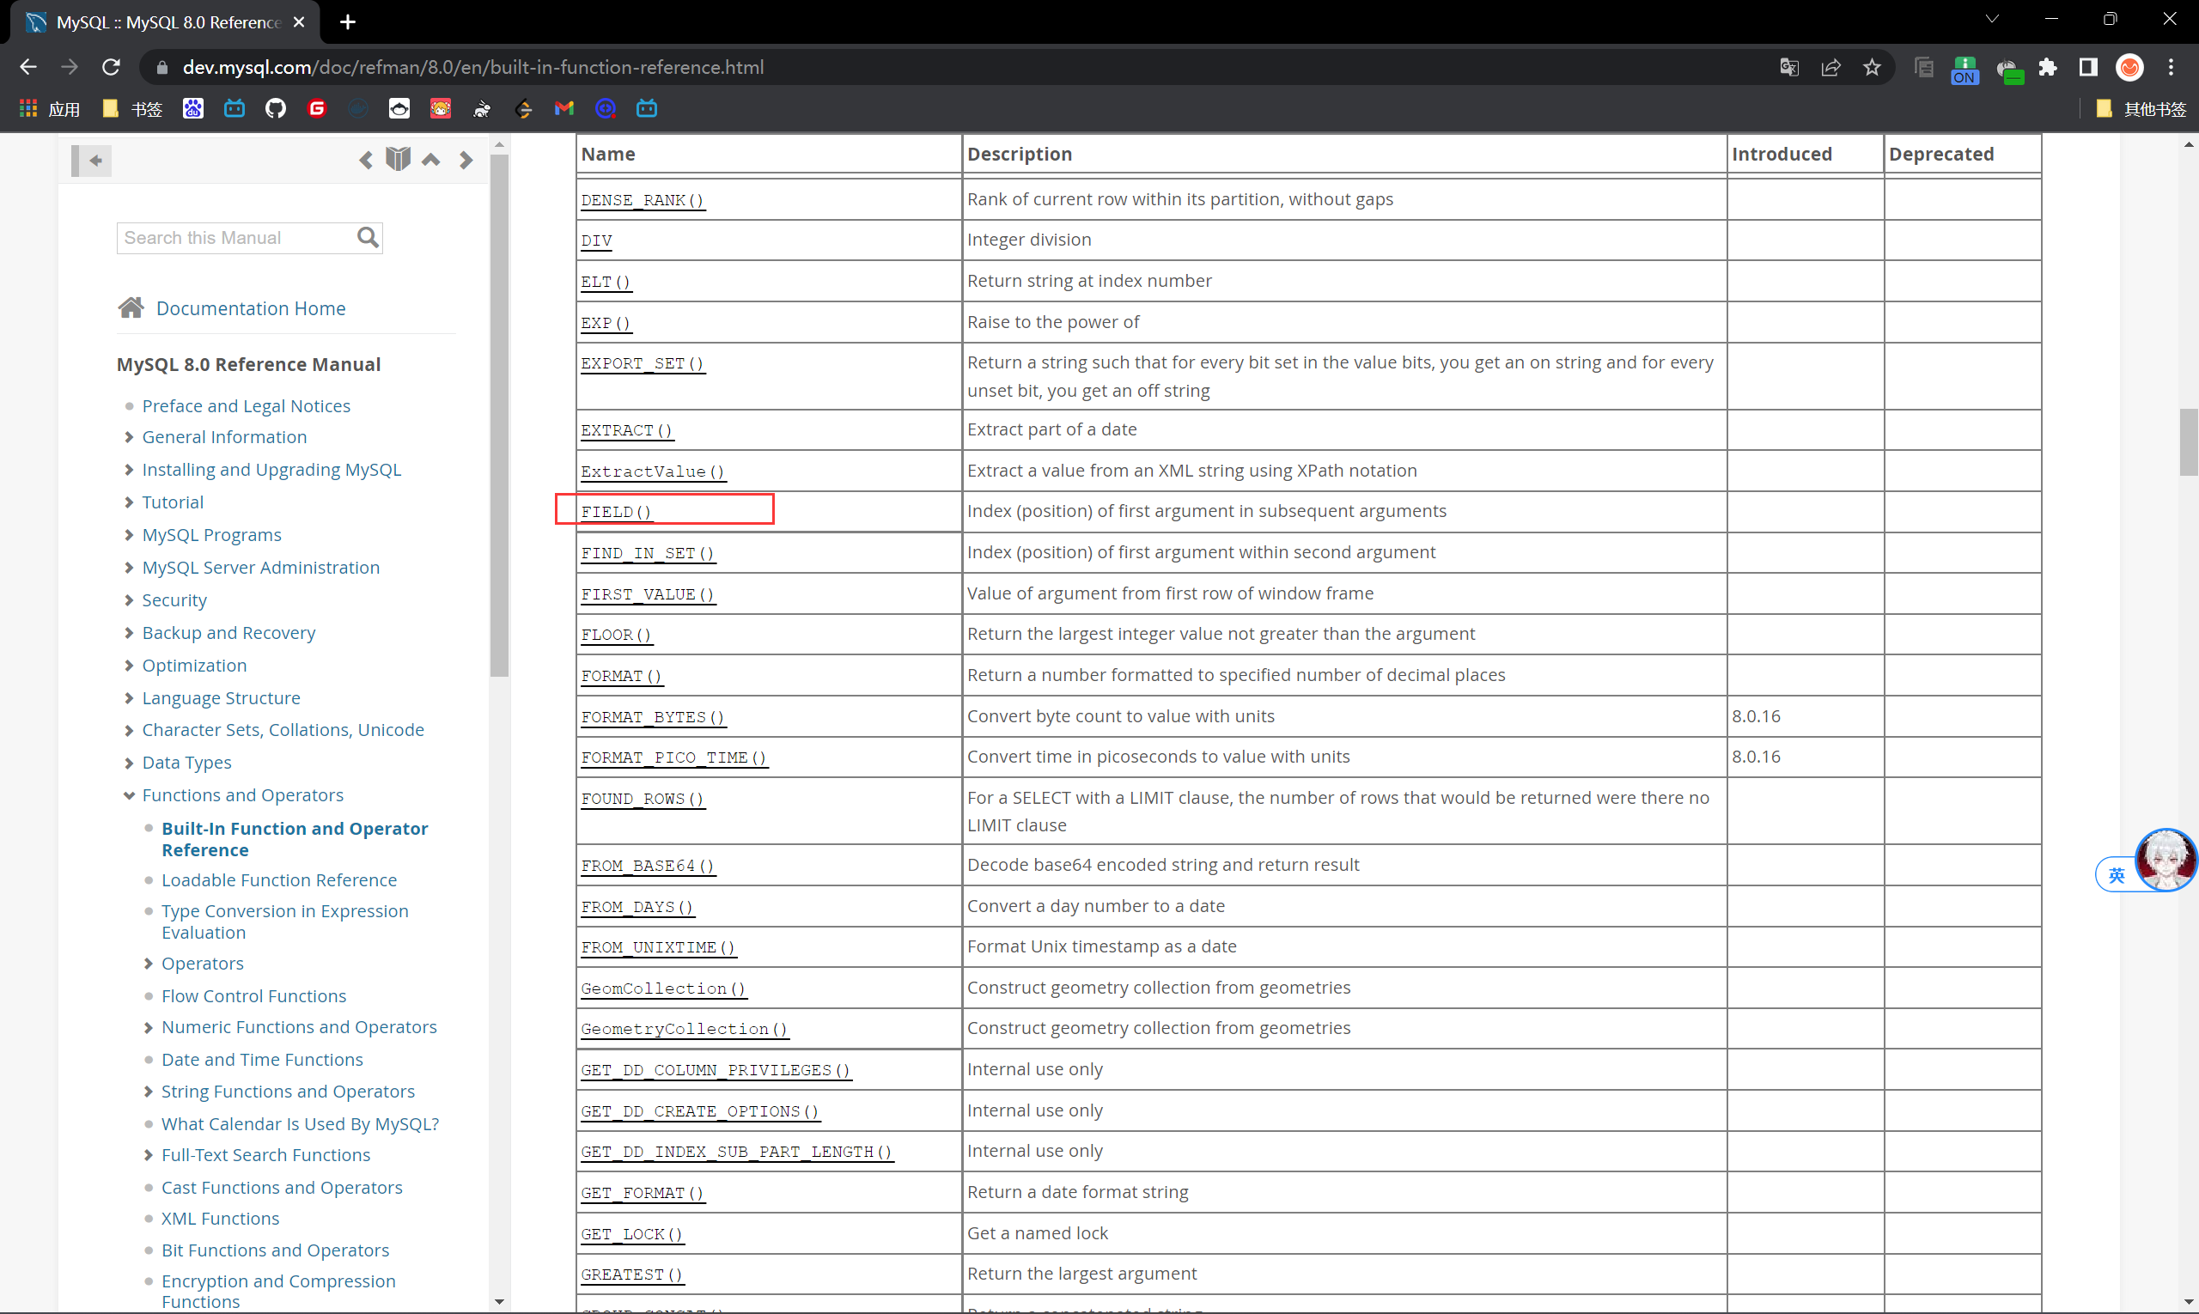Reload the page
This screenshot has height=1314, width=2199.
pos(111,67)
